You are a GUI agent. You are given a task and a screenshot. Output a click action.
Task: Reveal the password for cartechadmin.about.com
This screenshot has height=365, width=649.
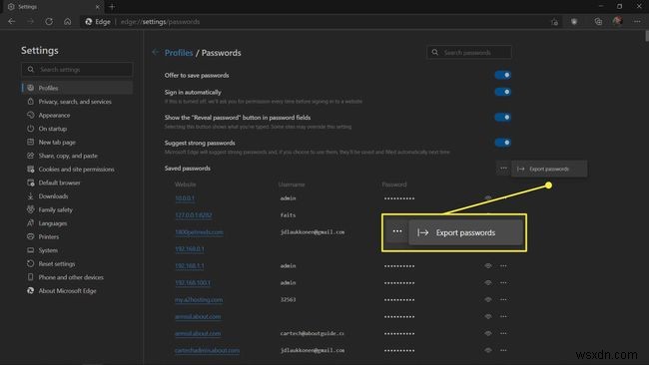coord(488,350)
